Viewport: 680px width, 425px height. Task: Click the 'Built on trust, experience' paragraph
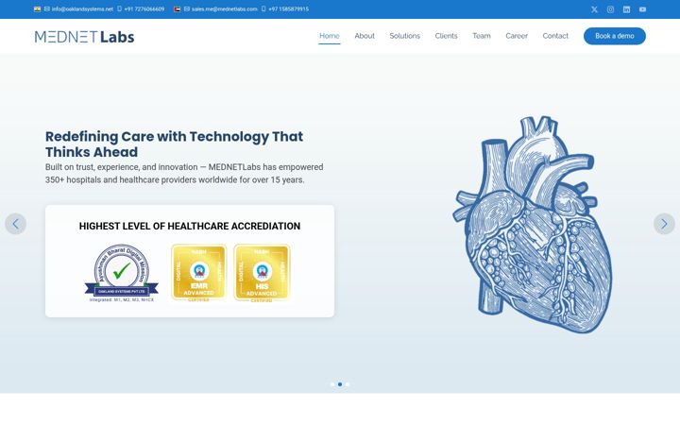[184, 174]
